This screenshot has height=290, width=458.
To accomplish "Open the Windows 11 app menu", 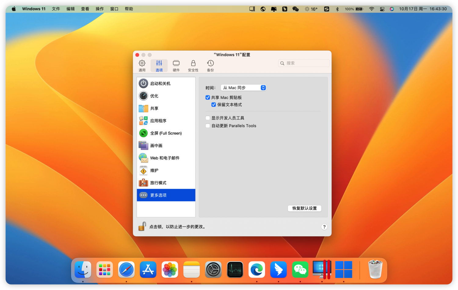I will click(x=34, y=9).
